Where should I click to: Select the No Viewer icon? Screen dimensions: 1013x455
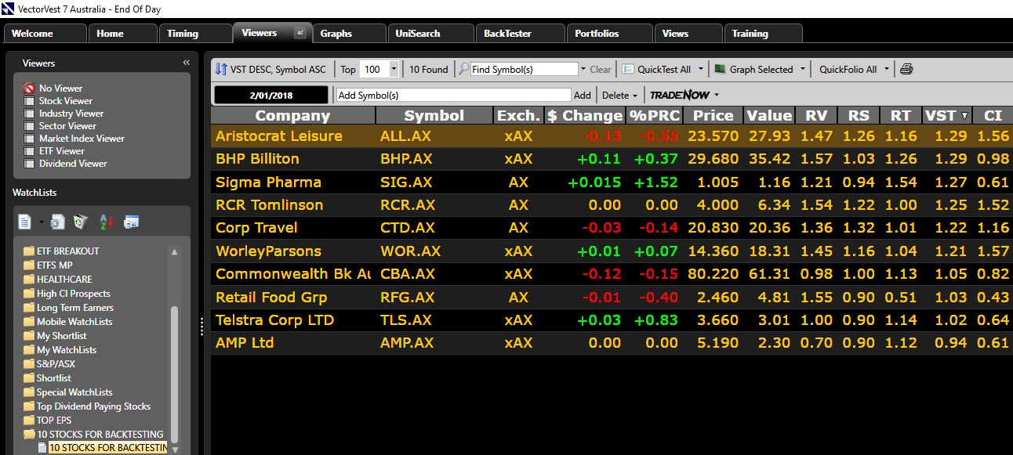pos(29,88)
